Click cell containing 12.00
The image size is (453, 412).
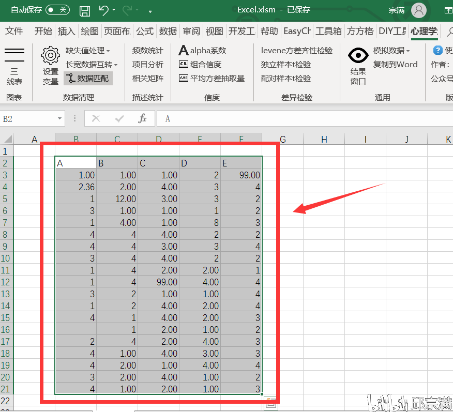point(117,199)
